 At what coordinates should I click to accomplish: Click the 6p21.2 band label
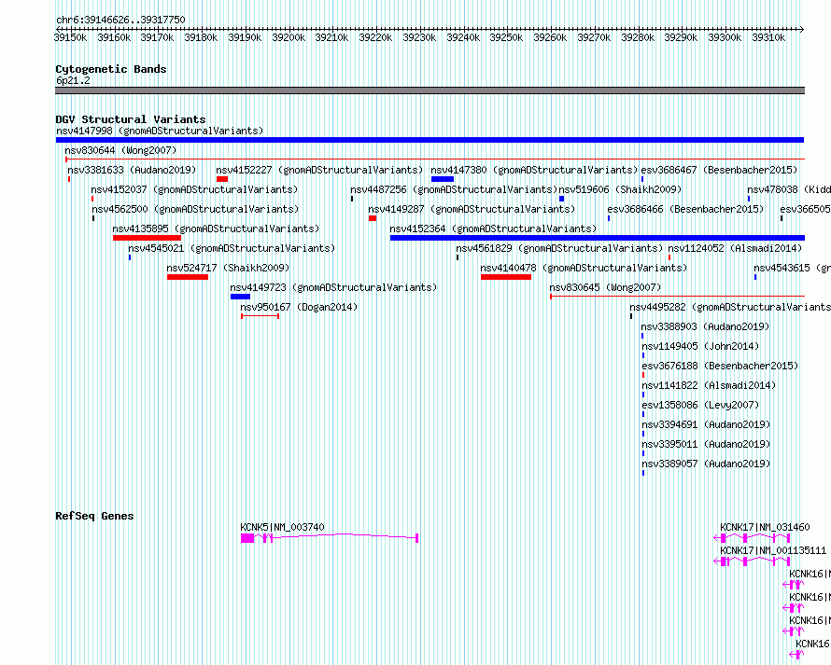click(x=73, y=80)
